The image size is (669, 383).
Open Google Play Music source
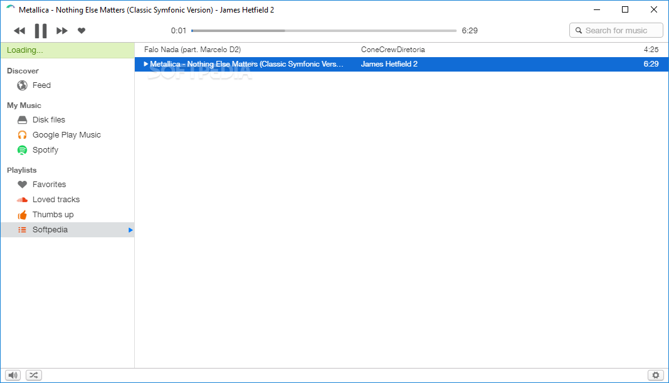(x=68, y=135)
